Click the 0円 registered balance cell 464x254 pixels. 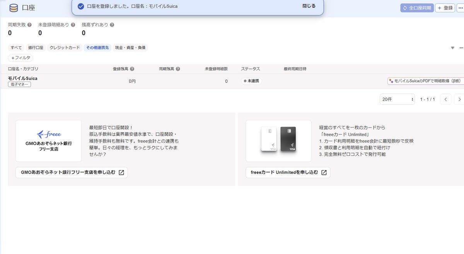coord(132,81)
